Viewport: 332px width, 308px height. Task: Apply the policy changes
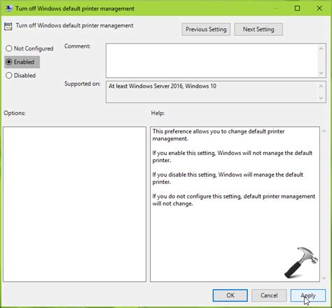coord(308,295)
